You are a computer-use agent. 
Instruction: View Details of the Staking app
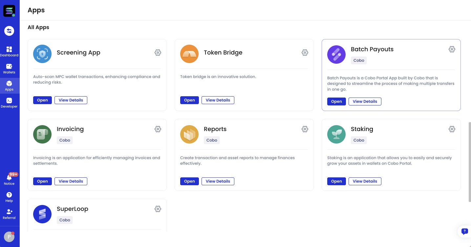click(365, 181)
